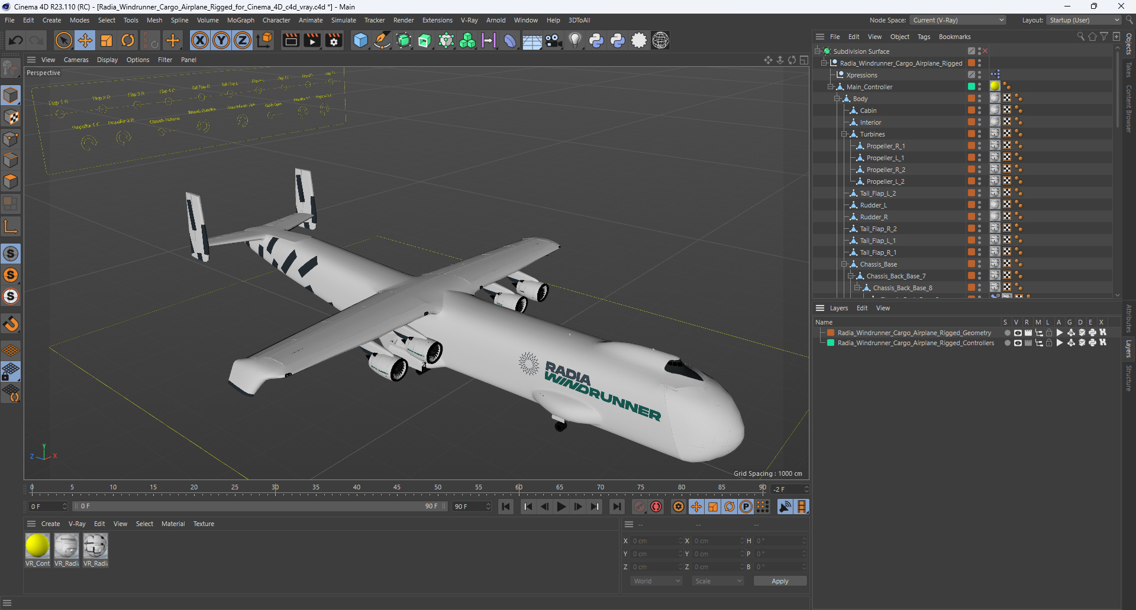Screen dimensions: 1136x610
Task: Open the Layout Startup dropdown
Action: tap(1084, 20)
